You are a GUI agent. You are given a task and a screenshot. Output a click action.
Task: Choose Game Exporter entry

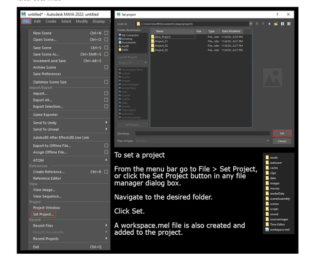[x=45, y=115]
